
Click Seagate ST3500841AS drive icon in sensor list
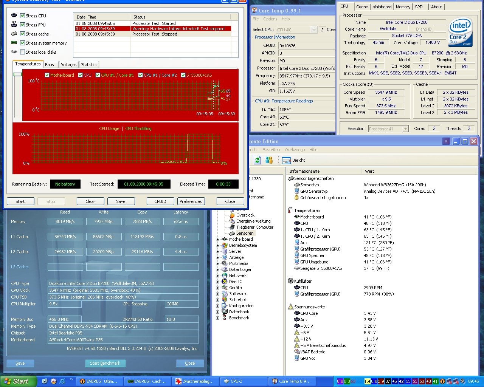pyautogui.click(x=297, y=268)
